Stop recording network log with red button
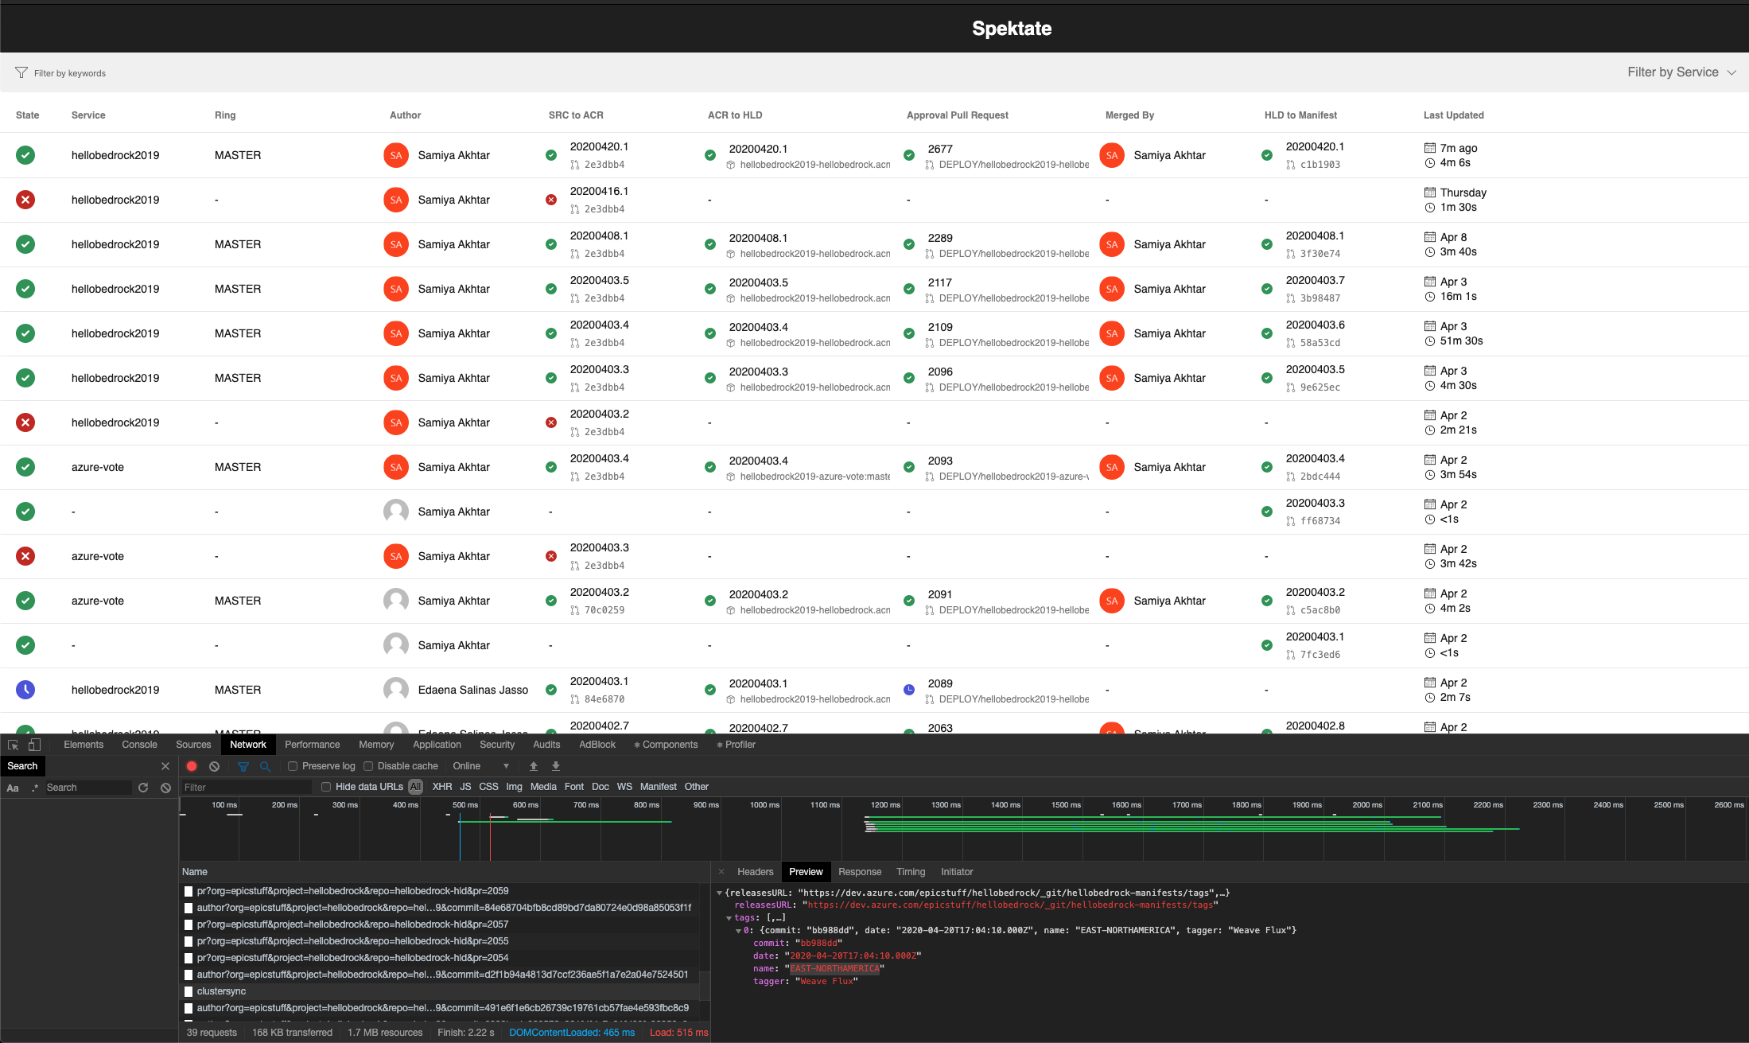Screen dimensions: 1749x1043 coord(192,766)
